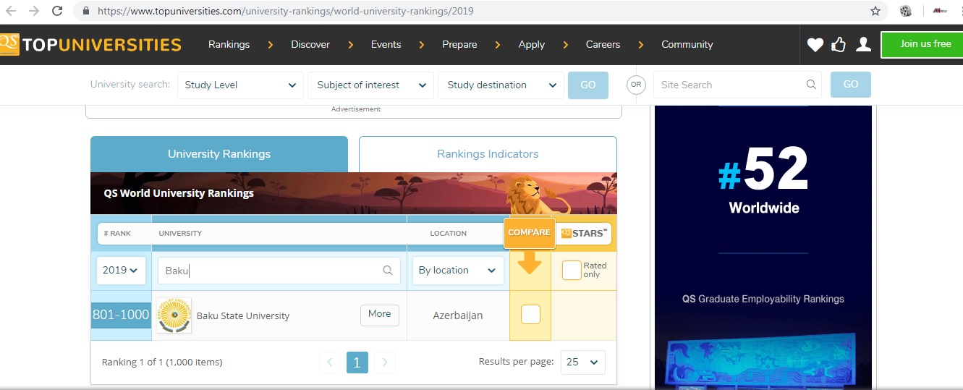The height and width of the screenshot is (390, 963).
Task: Bookmark this page with star icon
Action: click(875, 11)
